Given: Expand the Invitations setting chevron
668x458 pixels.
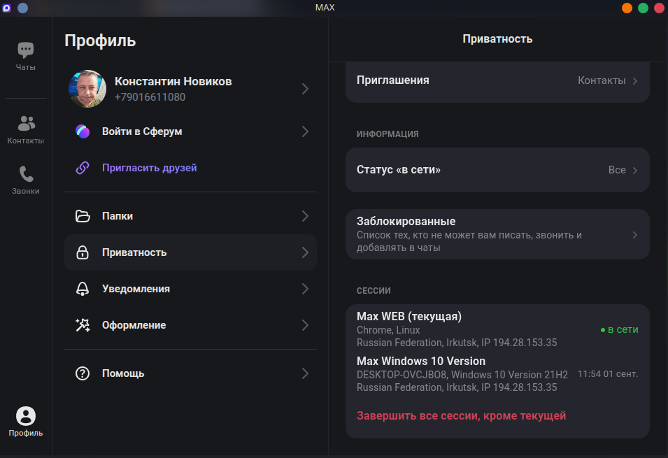Looking at the screenshot, I should (x=635, y=81).
